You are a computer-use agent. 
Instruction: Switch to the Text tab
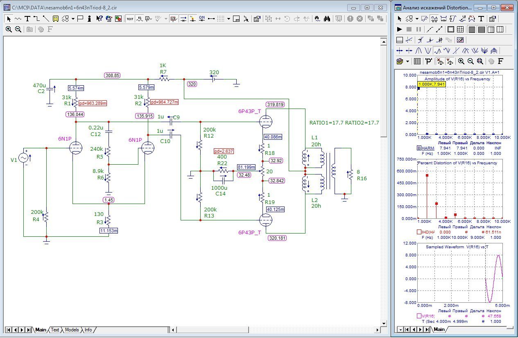coord(55,330)
